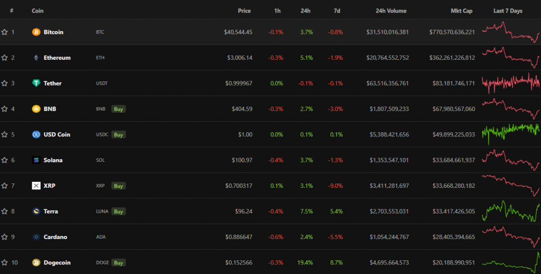
Task: Click Cardano price $0.886647
Action: tap(239, 236)
